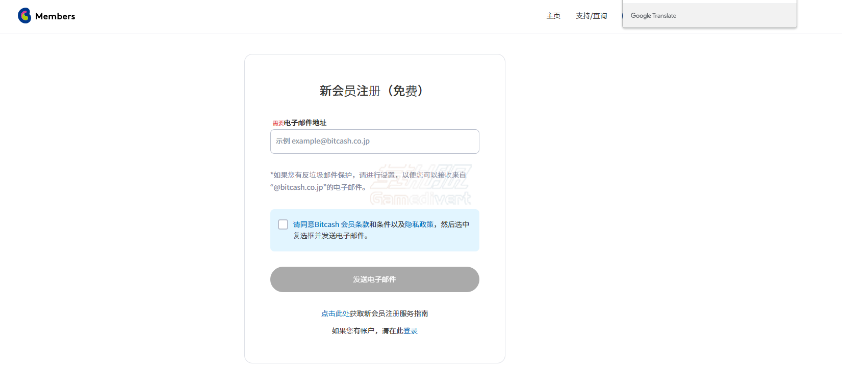Check the agree to terms checkbox
Viewport: 842px width, 369px height.
point(283,224)
